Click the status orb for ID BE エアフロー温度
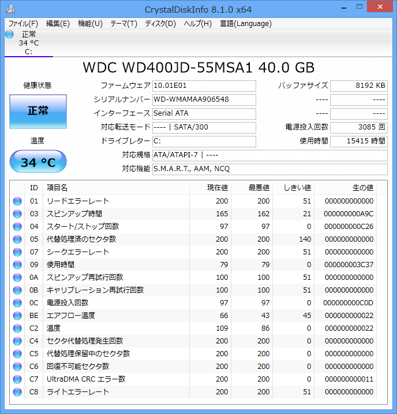397x414 pixels. [x=17, y=316]
